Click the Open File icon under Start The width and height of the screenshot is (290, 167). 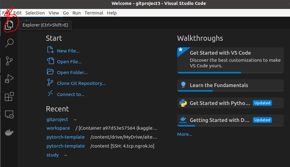coord(50,61)
